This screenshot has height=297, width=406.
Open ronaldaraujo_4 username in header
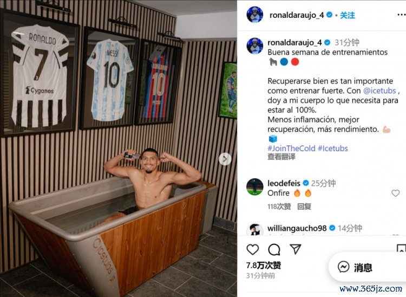297,15
